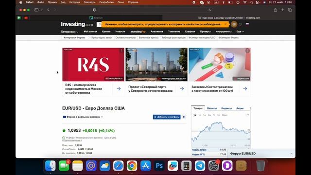Open the Finder app in the Dock
The width and height of the screenshot is (311, 175).
tap(51, 165)
